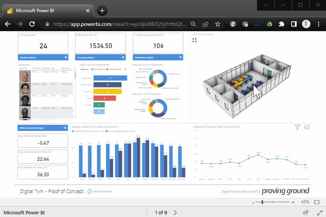
Task: Zoom in with the plus button
Action: (x=293, y=202)
